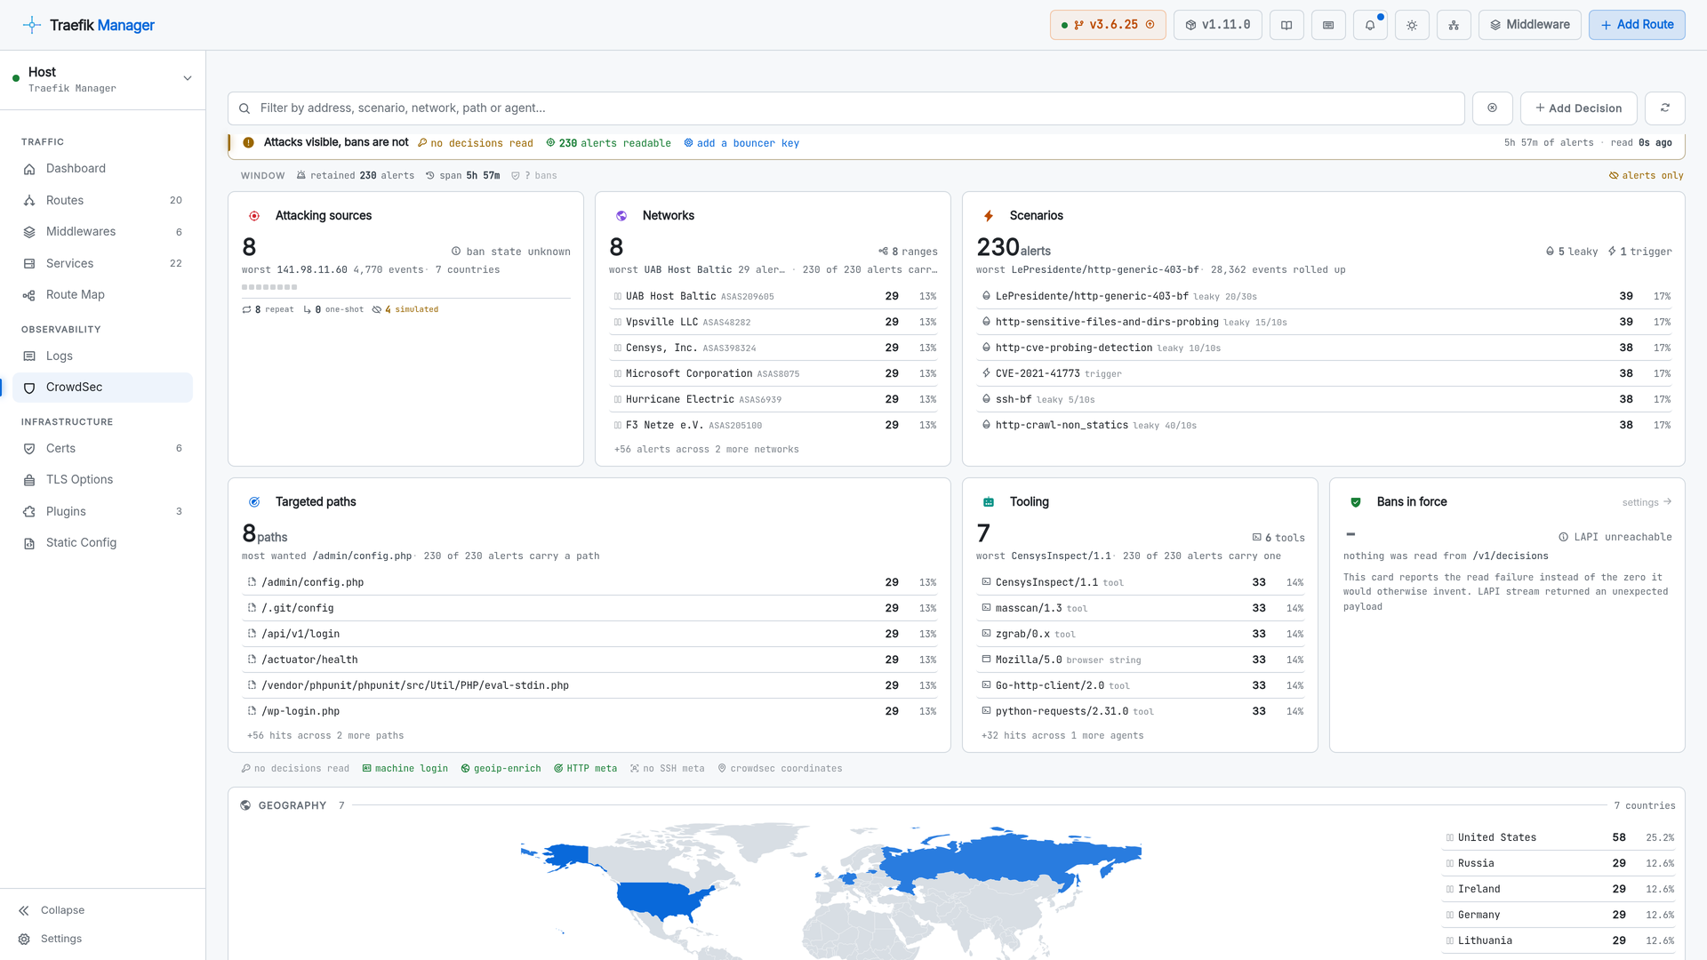
Task: Select the ssh-bf scenario row
Action: pyautogui.click(x=1324, y=399)
